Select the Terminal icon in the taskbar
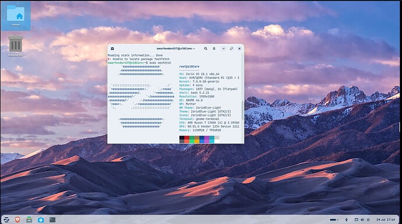Viewport: 402px width, 224px height. click(x=52, y=220)
